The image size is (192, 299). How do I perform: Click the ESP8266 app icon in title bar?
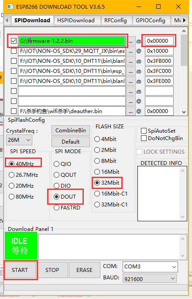click(10, 7)
